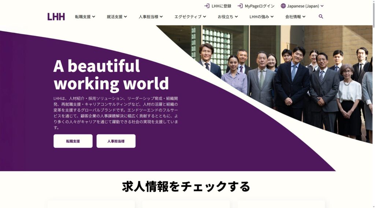Open the エグゼクティブ navigation menu

point(190,17)
